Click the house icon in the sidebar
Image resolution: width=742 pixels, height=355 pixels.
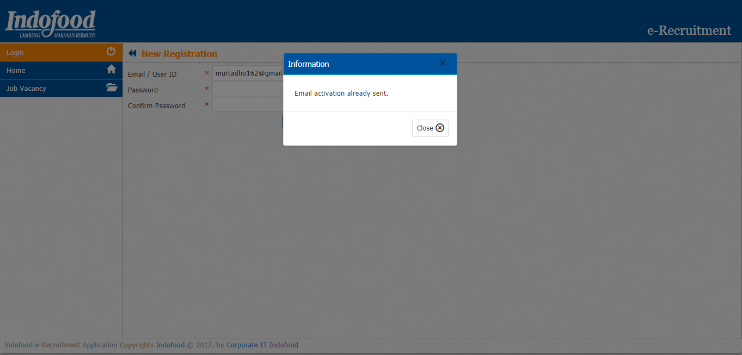pyautogui.click(x=111, y=70)
